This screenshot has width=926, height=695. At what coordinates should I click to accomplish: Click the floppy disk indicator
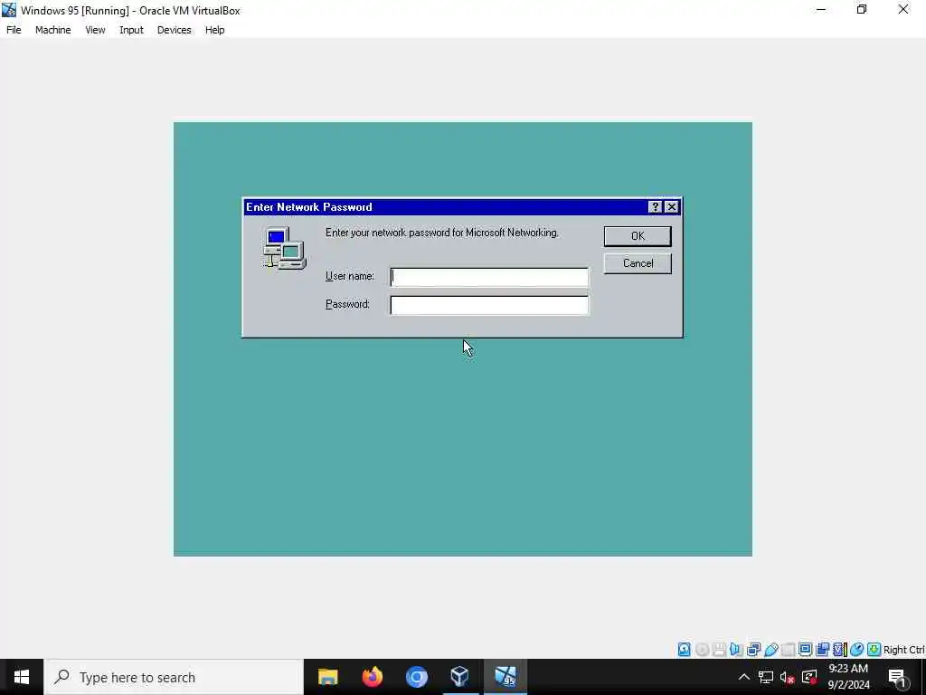point(719,650)
